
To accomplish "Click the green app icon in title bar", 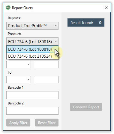I will 8,8.
